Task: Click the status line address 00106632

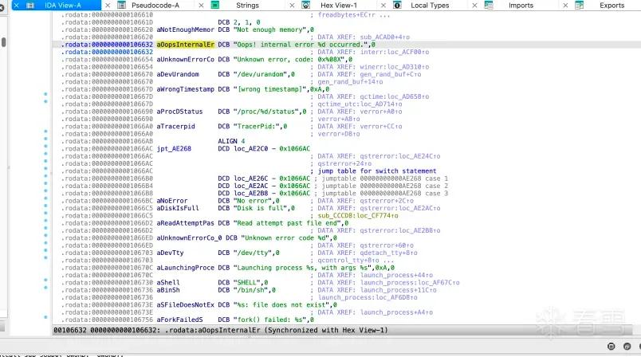Action: [70, 330]
